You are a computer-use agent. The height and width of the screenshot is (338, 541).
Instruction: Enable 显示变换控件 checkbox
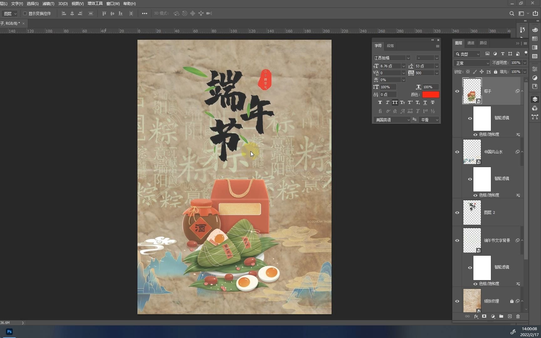tap(25, 13)
